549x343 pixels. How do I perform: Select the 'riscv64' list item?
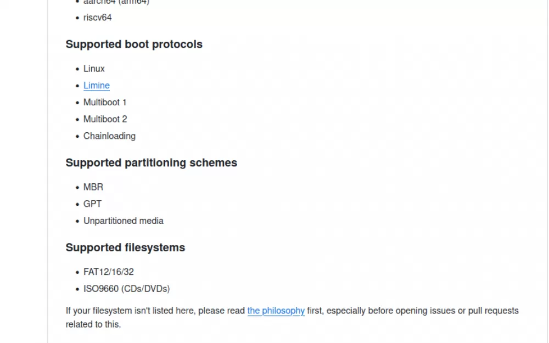click(x=97, y=18)
